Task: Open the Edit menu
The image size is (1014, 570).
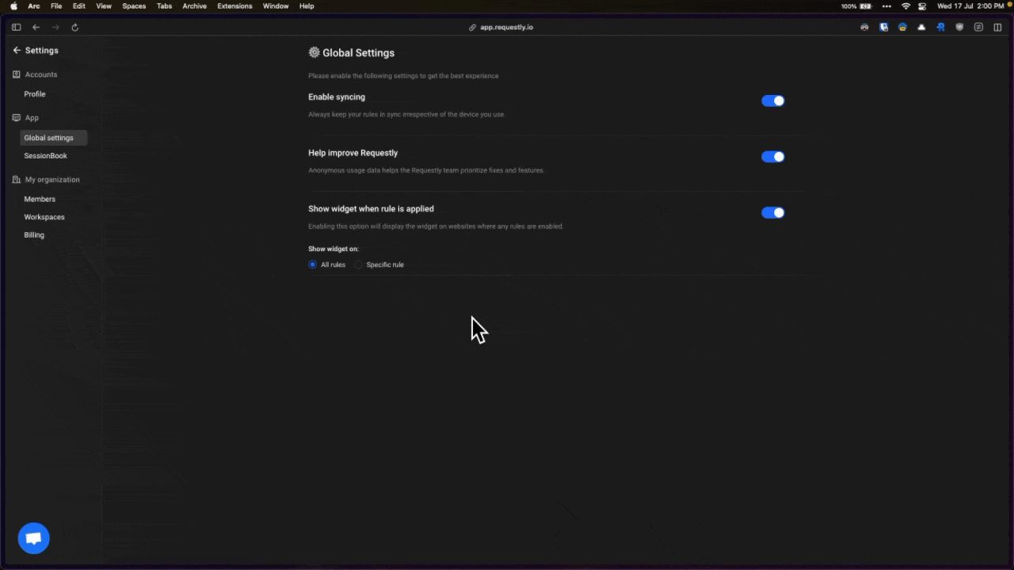Action: tap(79, 6)
